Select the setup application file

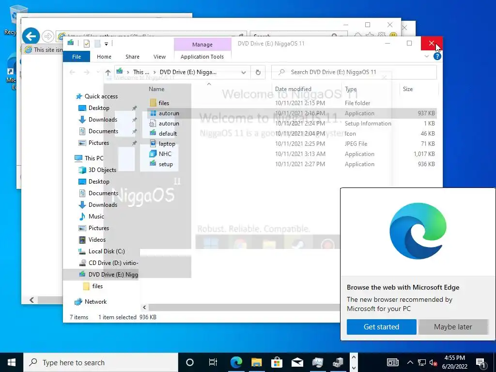166,164
